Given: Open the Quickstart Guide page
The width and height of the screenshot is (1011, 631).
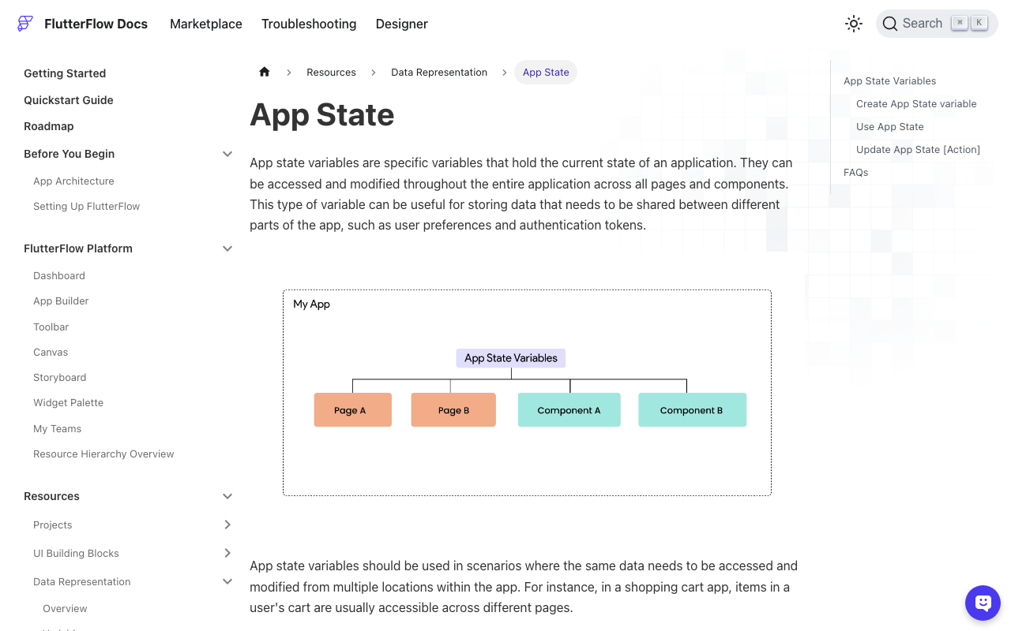Looking at the screenshot, I should point(69,100).
